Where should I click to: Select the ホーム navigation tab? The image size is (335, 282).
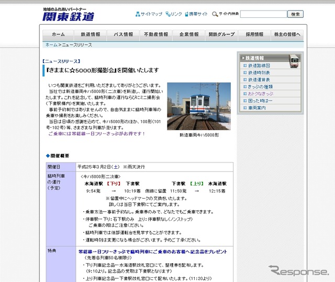point(58,35)
